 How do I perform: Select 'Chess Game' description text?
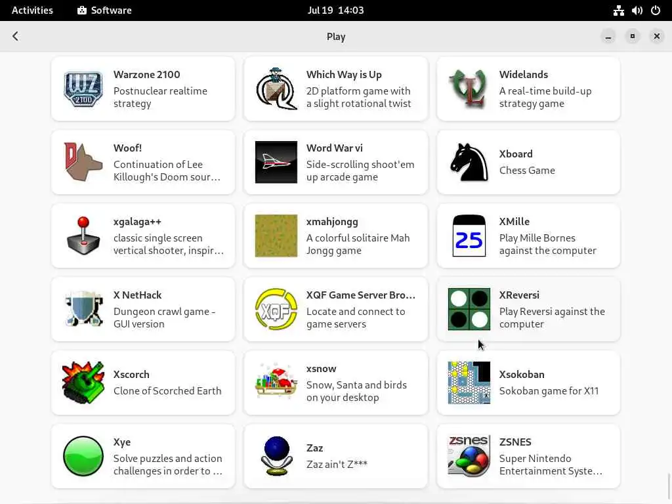coord(527,171)
